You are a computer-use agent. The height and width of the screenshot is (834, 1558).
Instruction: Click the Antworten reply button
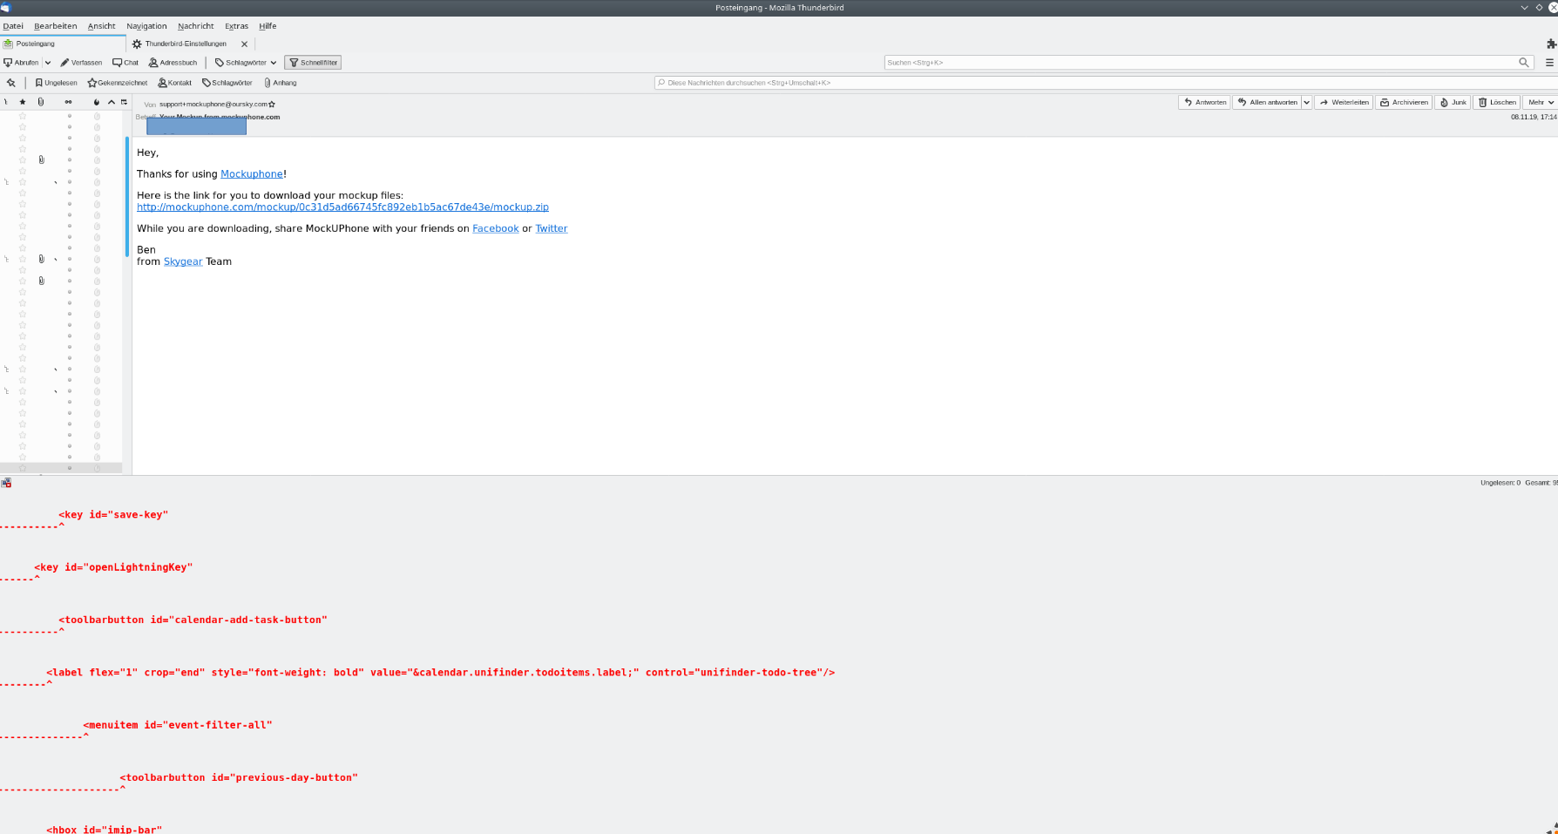(1204, 102)
